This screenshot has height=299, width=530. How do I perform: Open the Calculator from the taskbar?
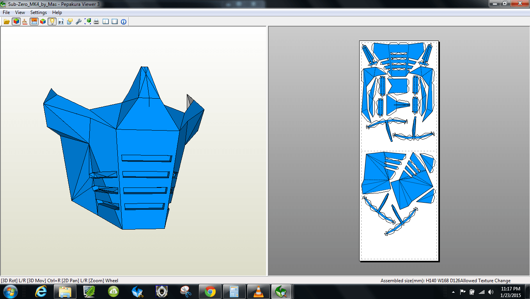point(234,291)
